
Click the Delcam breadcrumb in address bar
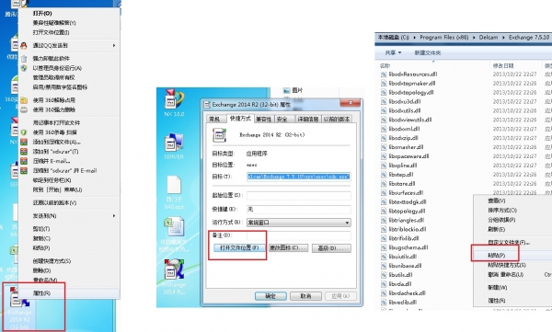(x=489, y=38)
